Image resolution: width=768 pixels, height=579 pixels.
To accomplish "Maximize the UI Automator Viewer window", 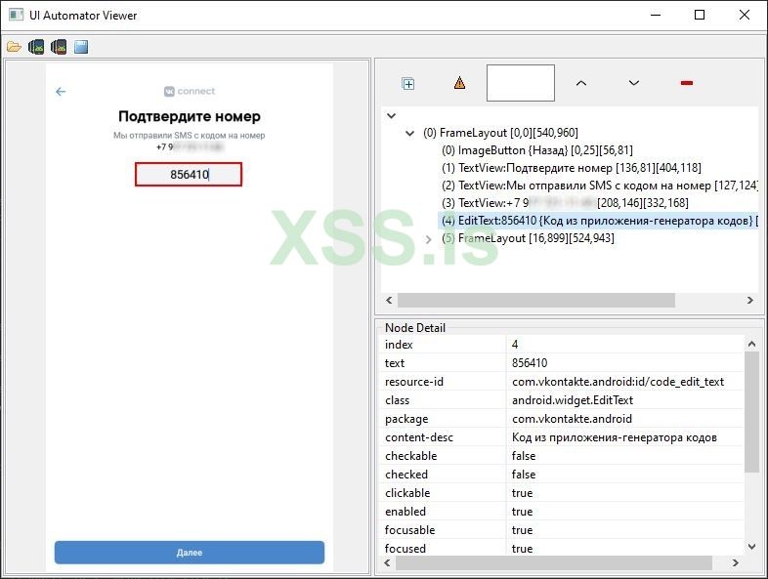I will tap(700, 15).
